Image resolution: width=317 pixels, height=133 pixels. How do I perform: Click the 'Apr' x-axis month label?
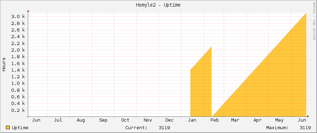pos(257,120)
